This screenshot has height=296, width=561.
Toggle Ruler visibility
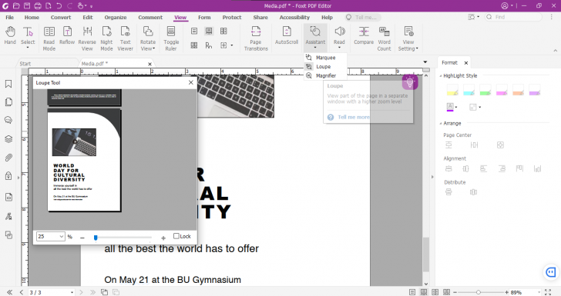tap(171, 38)
